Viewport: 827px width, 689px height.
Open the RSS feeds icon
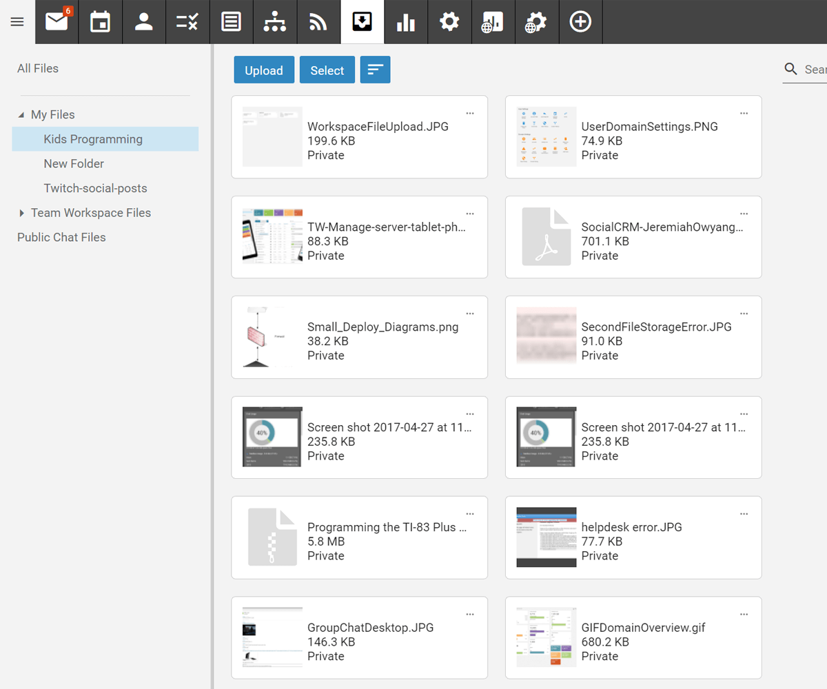point(318,22)
